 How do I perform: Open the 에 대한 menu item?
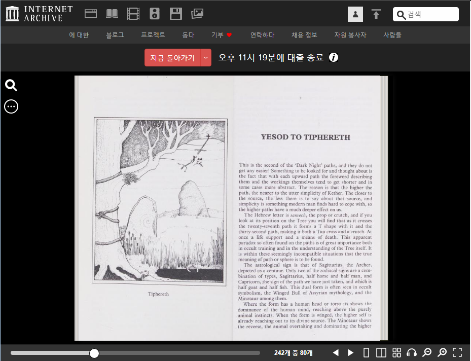79,35
